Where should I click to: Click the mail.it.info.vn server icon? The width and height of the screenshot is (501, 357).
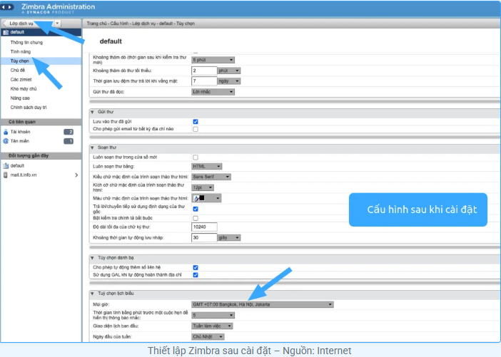coord(6,175)
